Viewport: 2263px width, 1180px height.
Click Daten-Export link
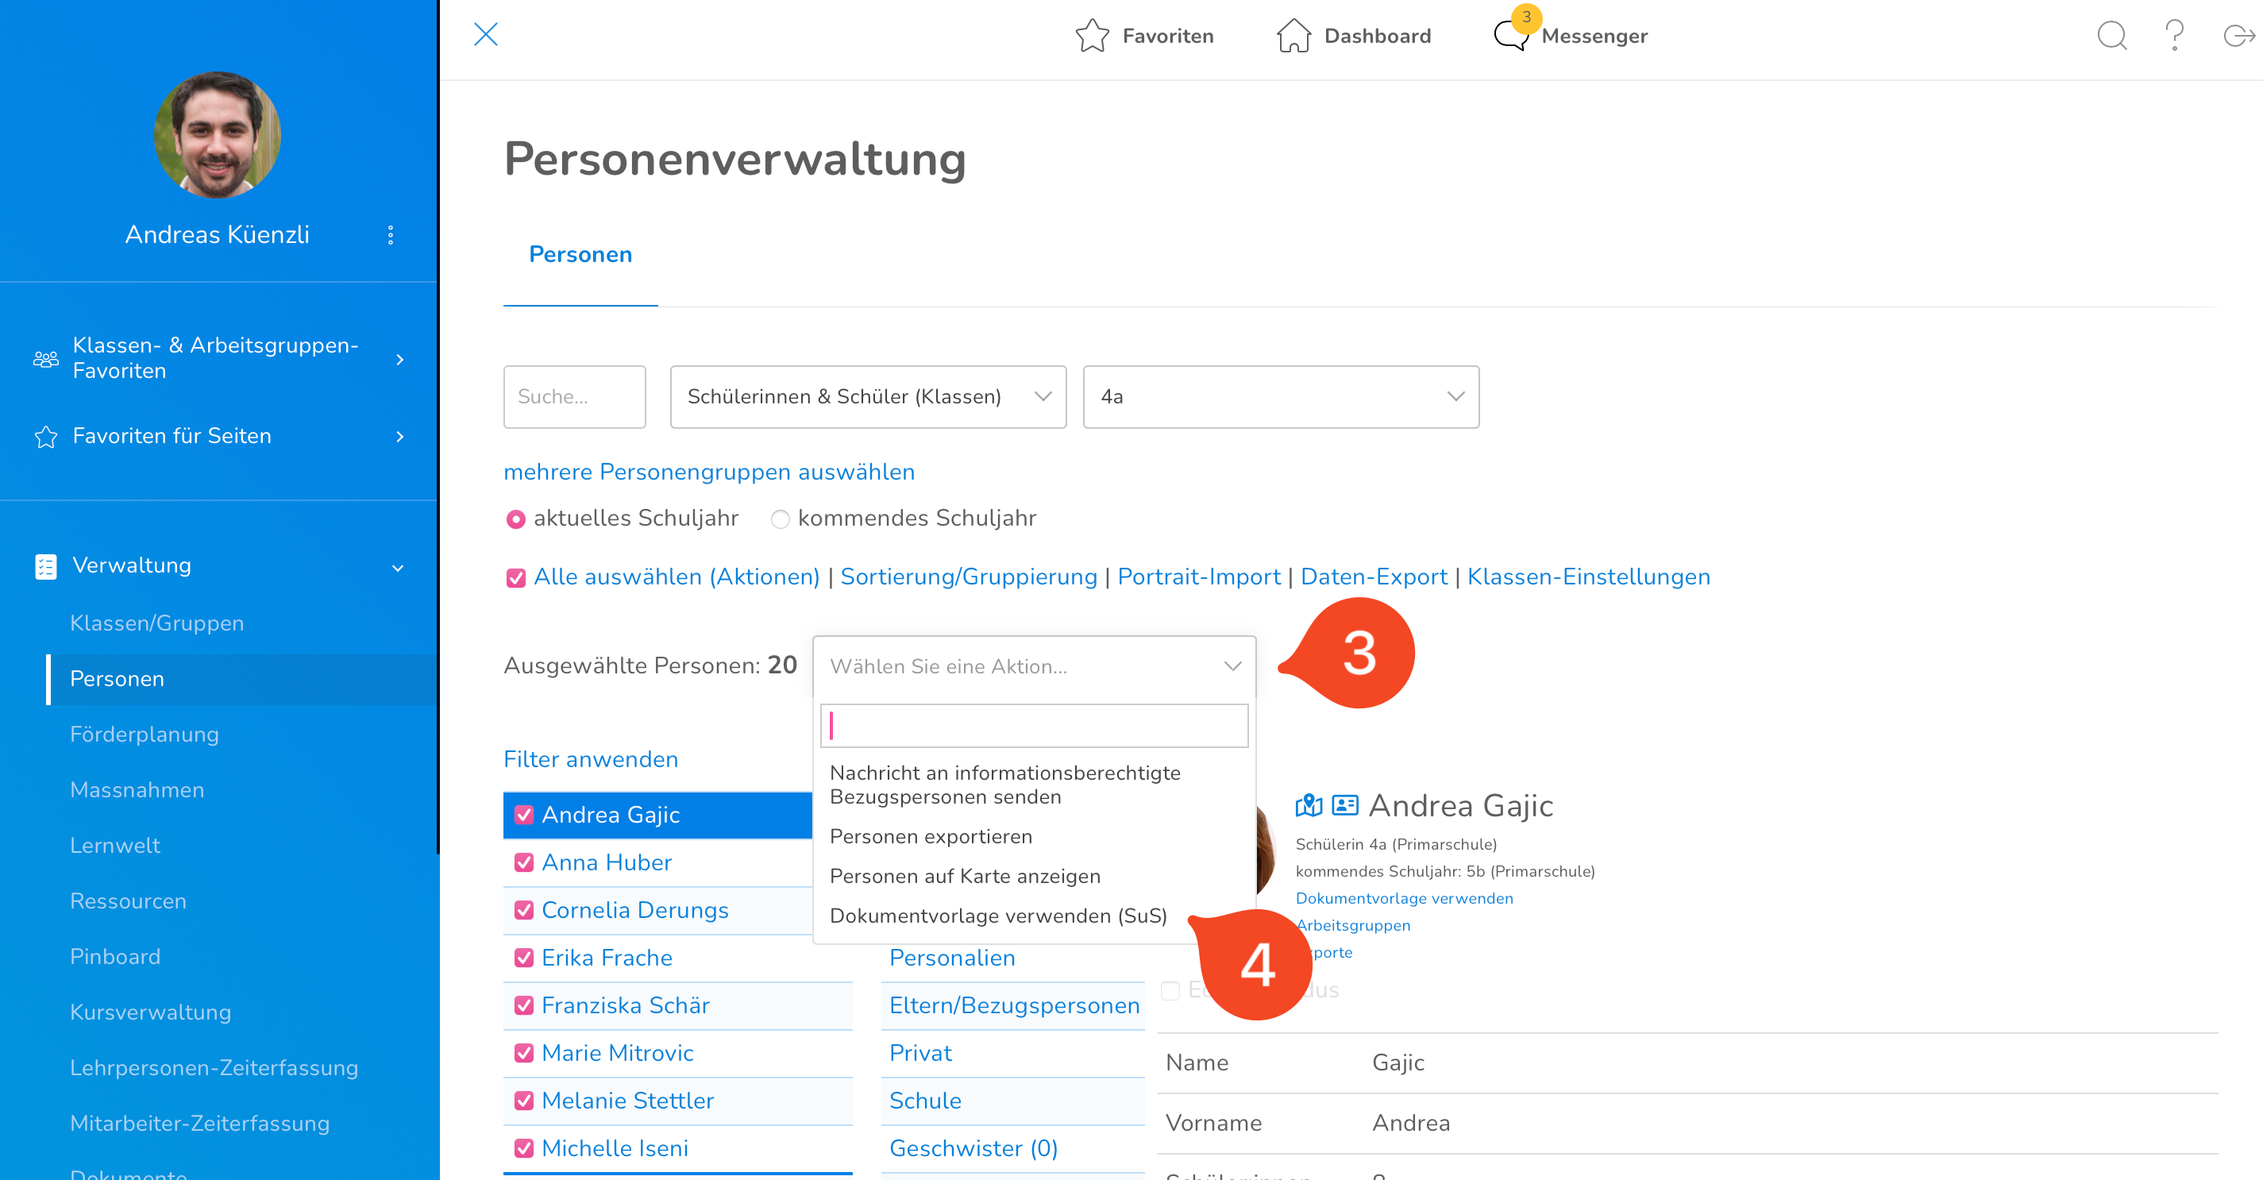click(1373, 577)
